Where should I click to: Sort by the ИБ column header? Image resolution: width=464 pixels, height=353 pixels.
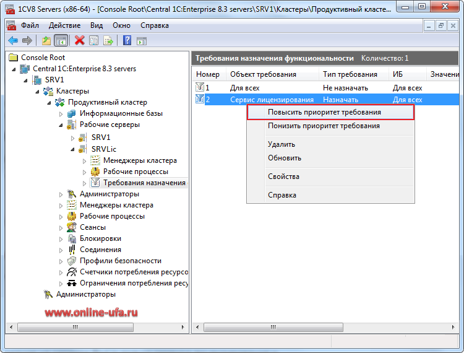pos(407,74)
